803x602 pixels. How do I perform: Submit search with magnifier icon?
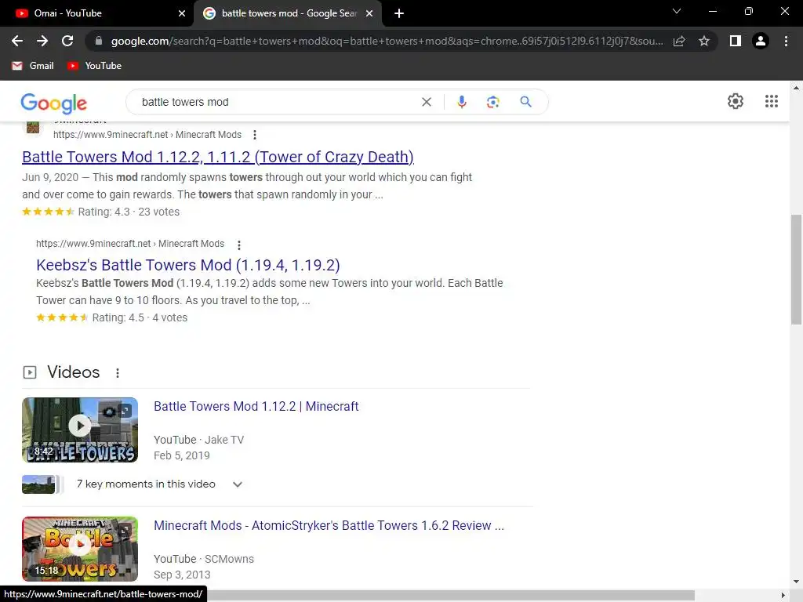pyautogui.click(x=525, y=102)
